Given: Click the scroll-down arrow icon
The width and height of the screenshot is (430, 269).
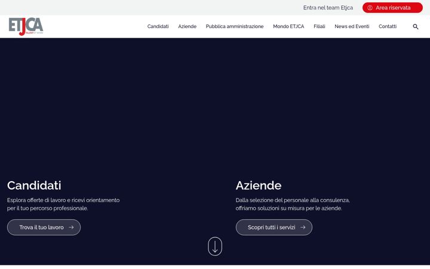Looking at the screenshot, I should point(215,246).
